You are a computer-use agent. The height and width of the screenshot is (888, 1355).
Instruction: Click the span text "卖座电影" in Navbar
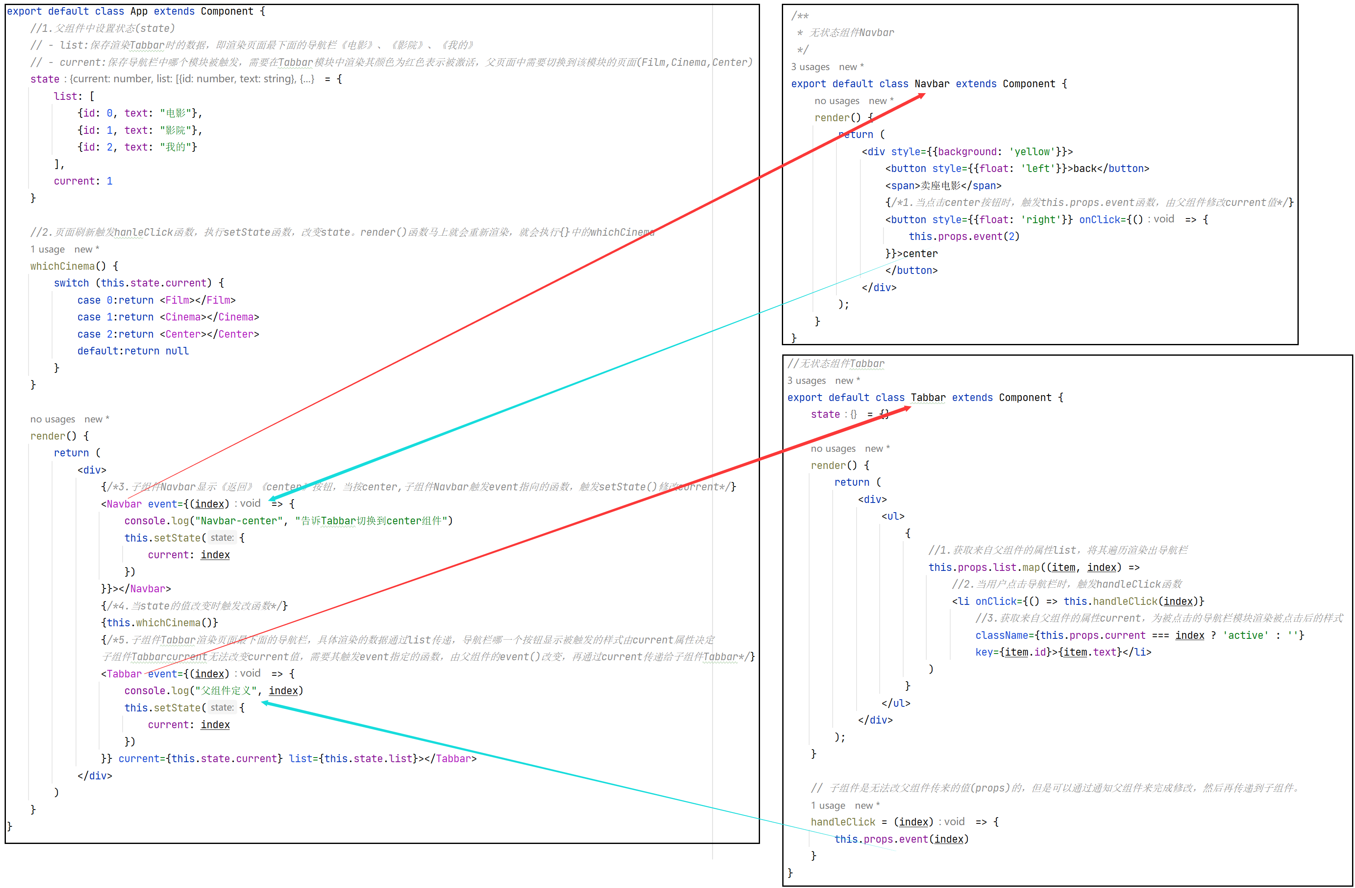coord(940,185)
